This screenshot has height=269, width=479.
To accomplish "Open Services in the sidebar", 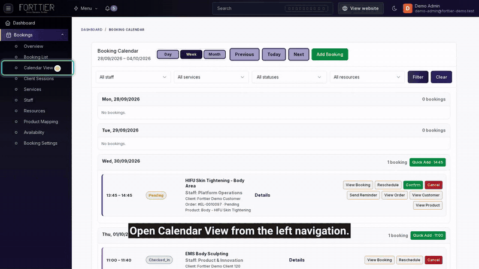I will [x=32, y=89].
